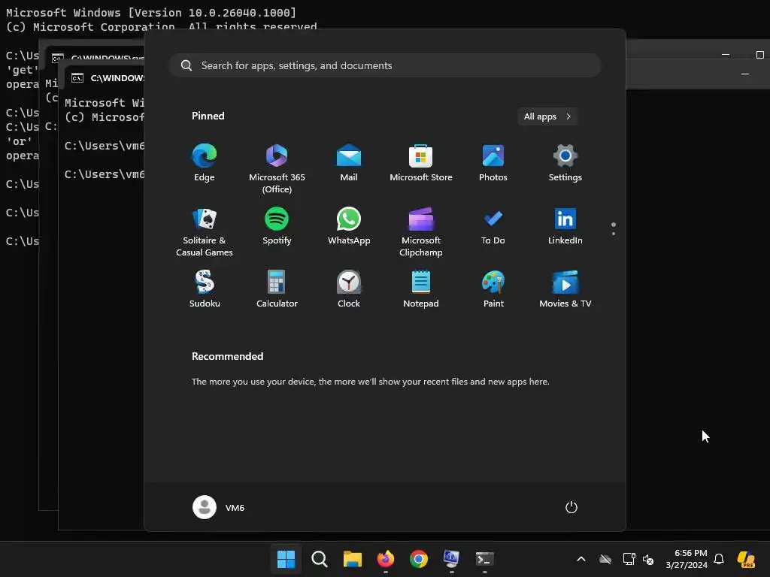Click the C:\WINDOWS command prompt title
Viewport: 770px width, 577px height.
click(117, 78)
